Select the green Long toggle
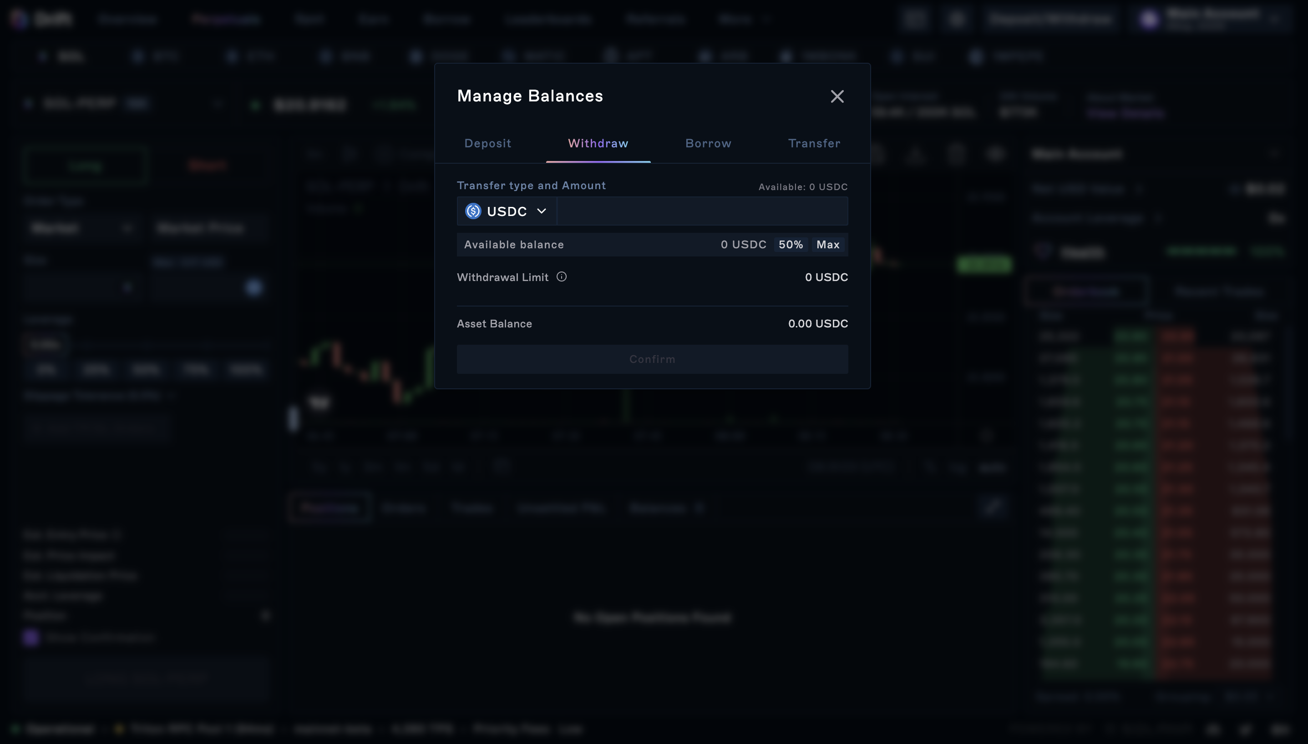The width and height of the screenshot is (1308, 744). [86, 166]
